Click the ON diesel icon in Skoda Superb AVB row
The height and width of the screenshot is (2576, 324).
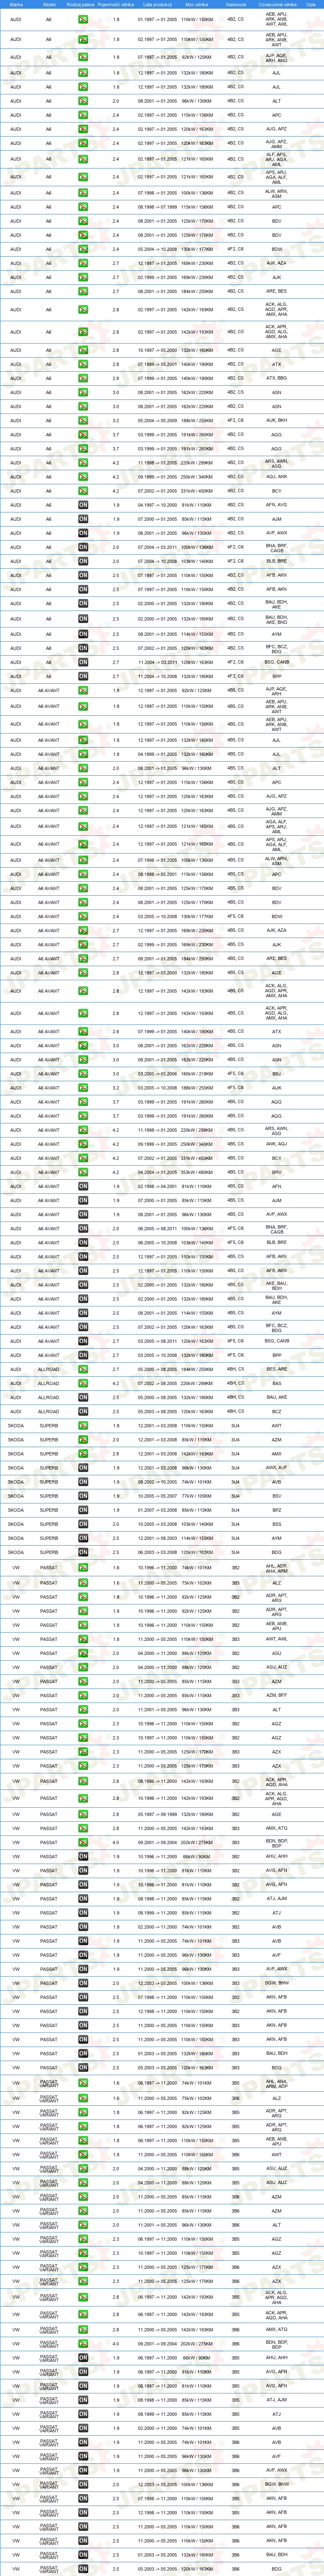[83, 1482]
